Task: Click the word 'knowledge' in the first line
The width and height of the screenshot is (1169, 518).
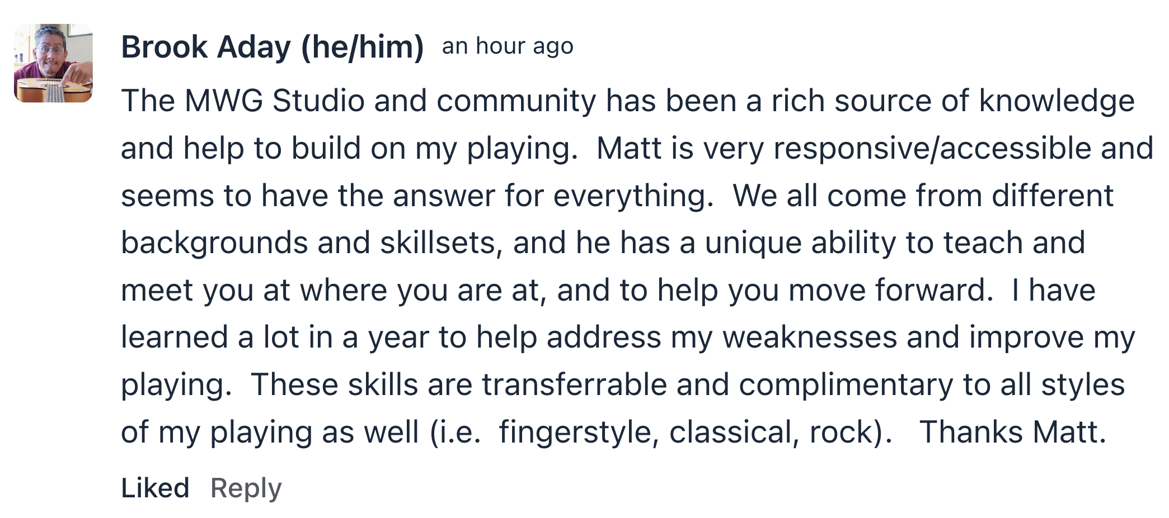Action: pyautogui.click(x=1057, y=102)
